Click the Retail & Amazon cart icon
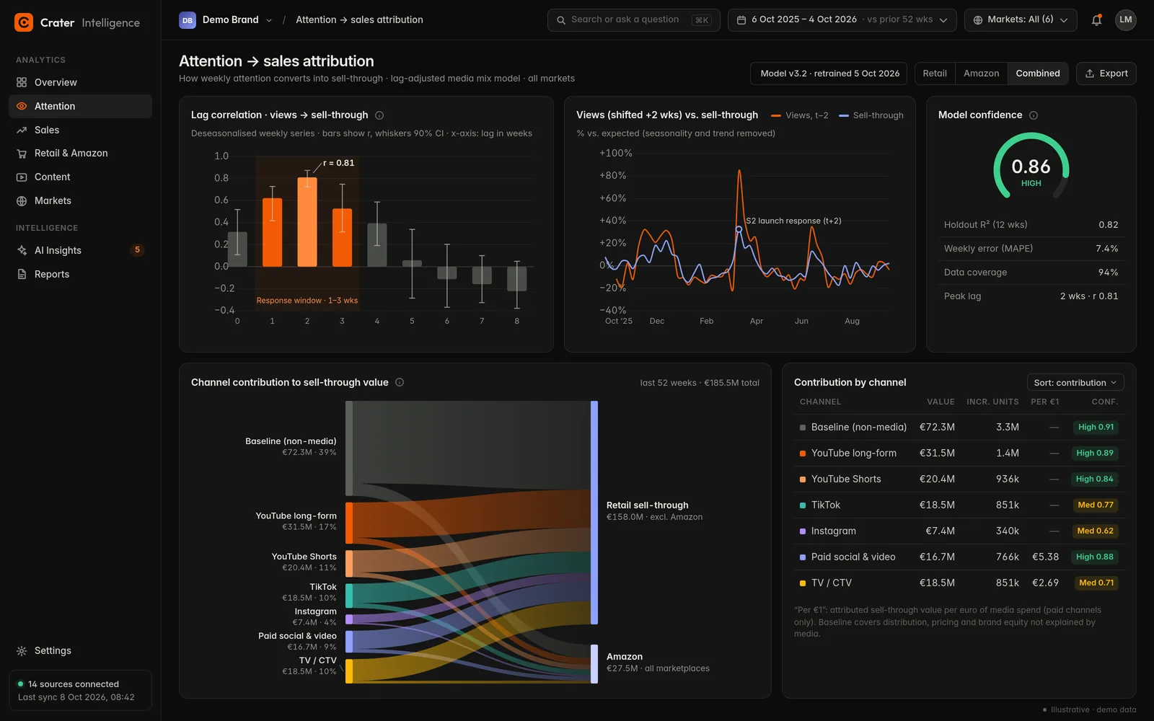The width and height of the screenshot is (1154, 721). [22, 154]
